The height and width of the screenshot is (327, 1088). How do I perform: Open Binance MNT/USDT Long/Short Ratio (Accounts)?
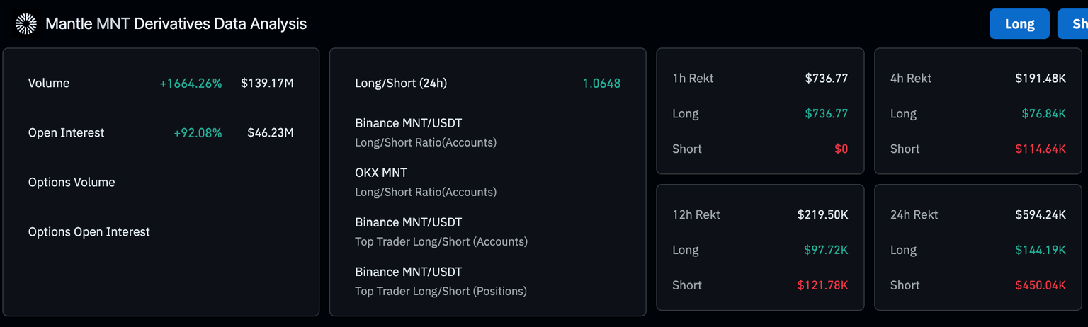pyautogui.click(x=425, y=132)
